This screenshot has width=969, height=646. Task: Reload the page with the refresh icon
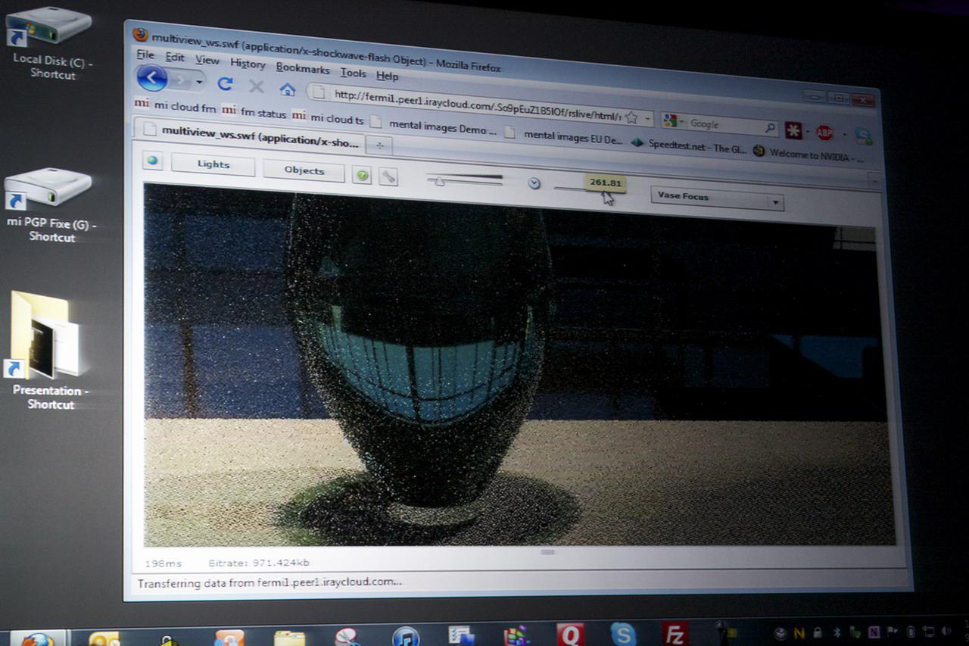[x=225, y=83]
